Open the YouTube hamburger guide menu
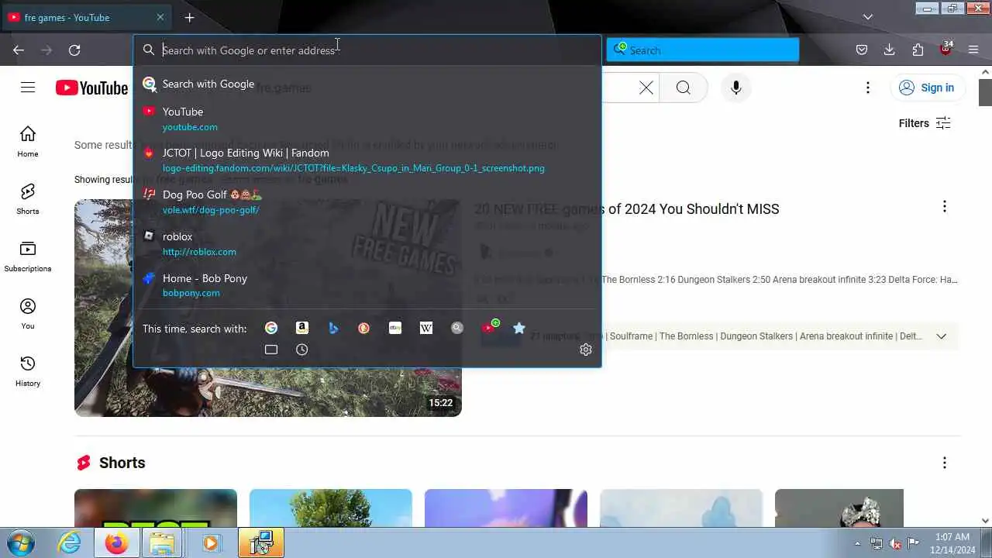Screen dimensions: 992x558 coord(28,88)
